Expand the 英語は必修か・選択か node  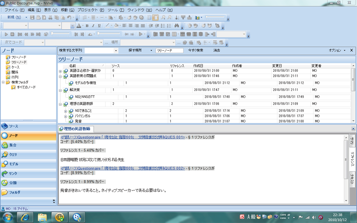tap(60, 71)
